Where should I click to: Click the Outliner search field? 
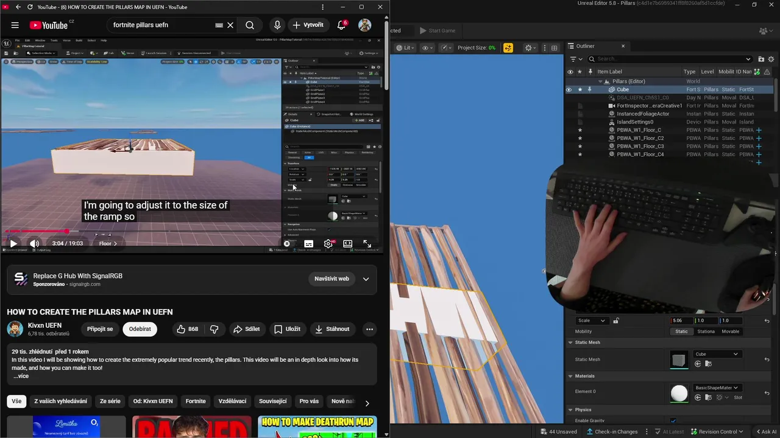click(670, 59)
